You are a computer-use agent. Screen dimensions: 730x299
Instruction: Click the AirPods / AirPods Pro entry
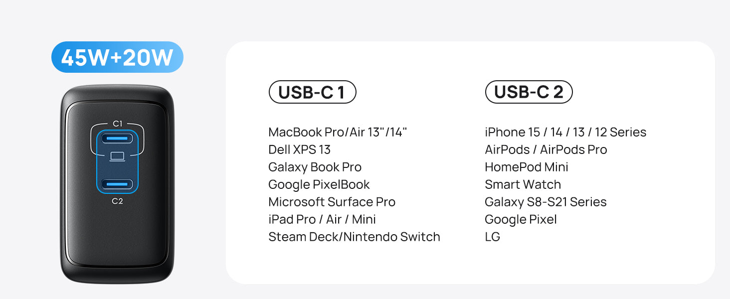[546, 149]
